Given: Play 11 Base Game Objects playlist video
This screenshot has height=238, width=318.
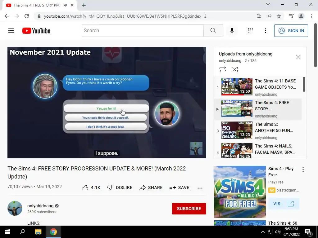Looking at the screenshot, I should [257, 87].
